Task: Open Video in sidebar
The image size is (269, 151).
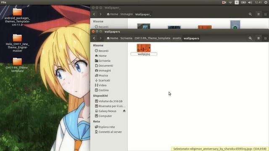Action: [x=100, y=85]
